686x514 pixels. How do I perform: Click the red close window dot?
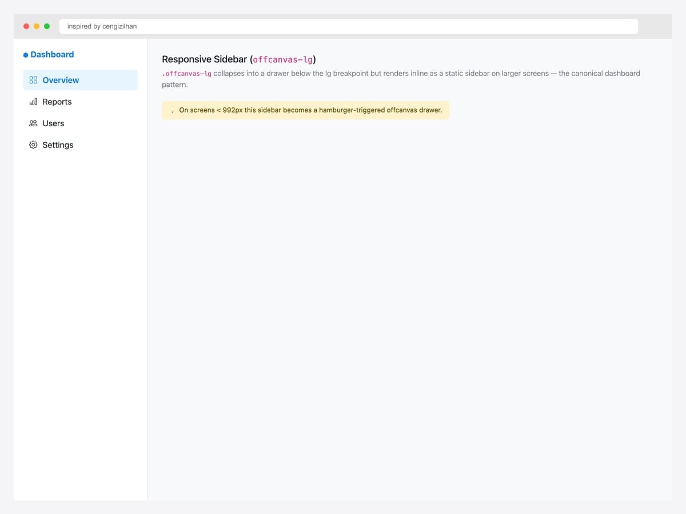click(x=26, y=26)
